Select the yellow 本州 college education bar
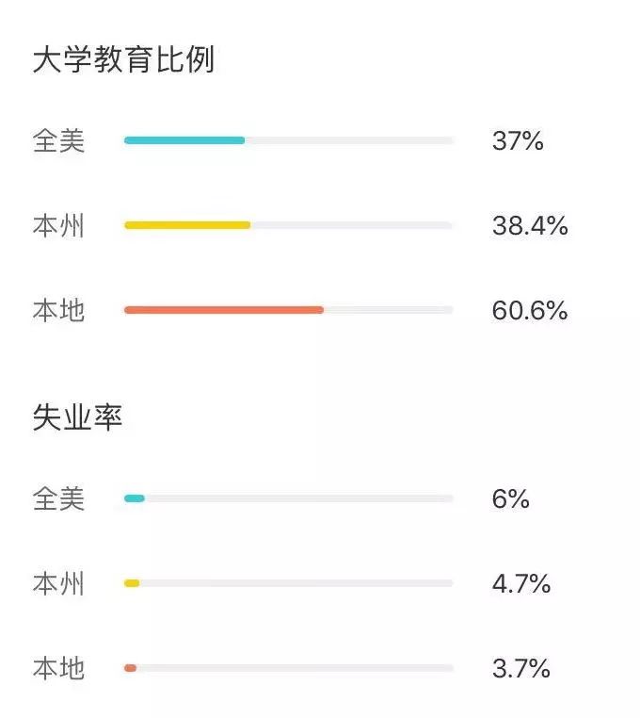This screenshot has height=718, width=640. pyautogui.click(x=187, y=225)
